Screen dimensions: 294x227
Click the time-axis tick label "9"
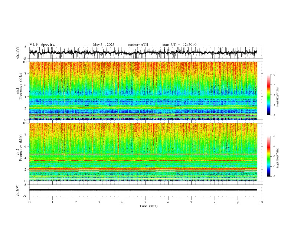(238, 202)
